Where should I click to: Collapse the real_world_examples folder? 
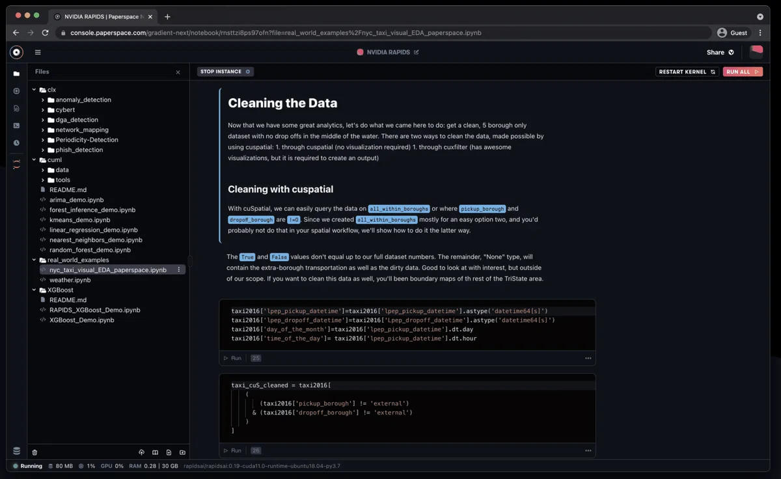click(x=34, y=260)
